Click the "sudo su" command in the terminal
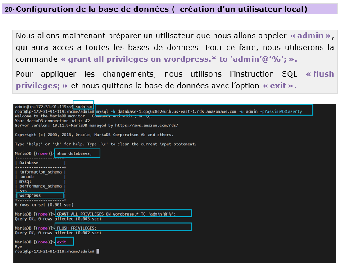The height and width of the screenshot is (275, 350). [x=84, y=107]
